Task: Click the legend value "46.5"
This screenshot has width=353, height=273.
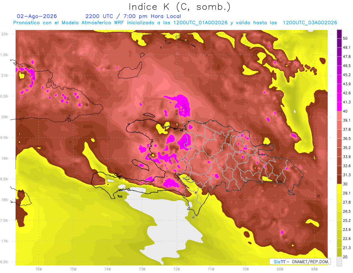Action: pyautogui.click(x=347, y=66)
